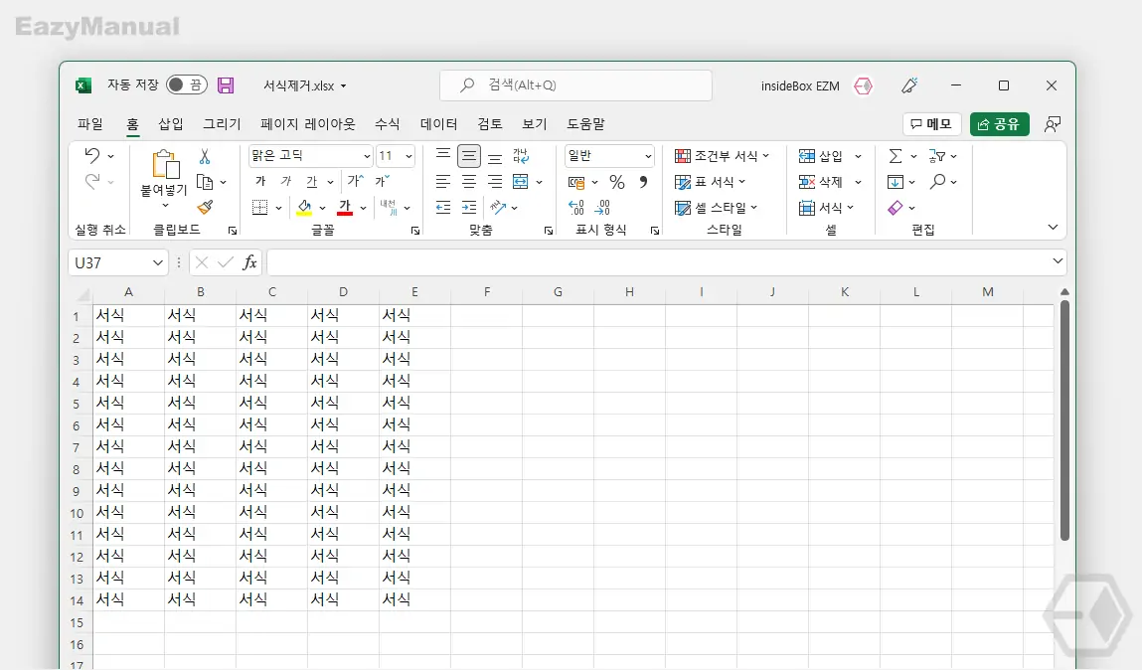Viewport: 1142px width, 670px height.
Task: Click the 공유 share button
Action: tap(999, 124)
